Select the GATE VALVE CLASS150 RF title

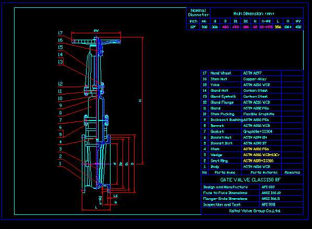click(x=250, y=180)
